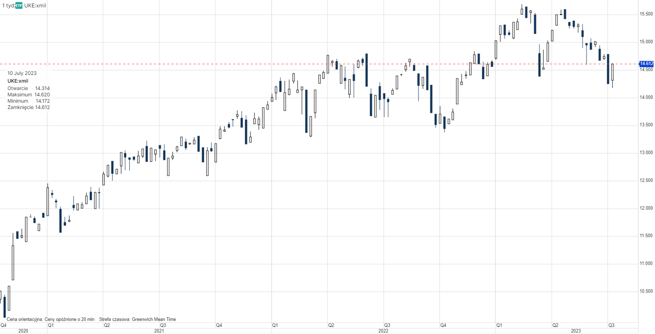Screen dimensions: 655x334
Task: Click the Zamknięcie row in the tooltip
Action: point(28,107)
